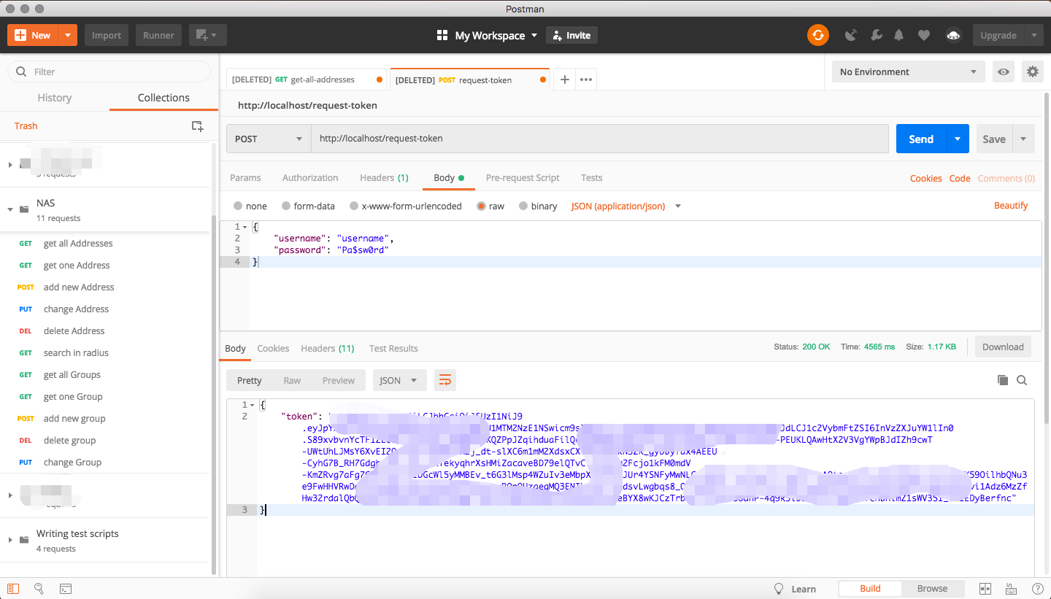Click the new window dropdown icon
Image resolution: width=1051 pixels, height=599 pixels.
207,35
